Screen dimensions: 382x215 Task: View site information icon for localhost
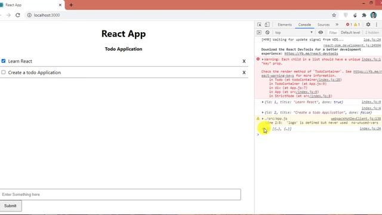29,15
